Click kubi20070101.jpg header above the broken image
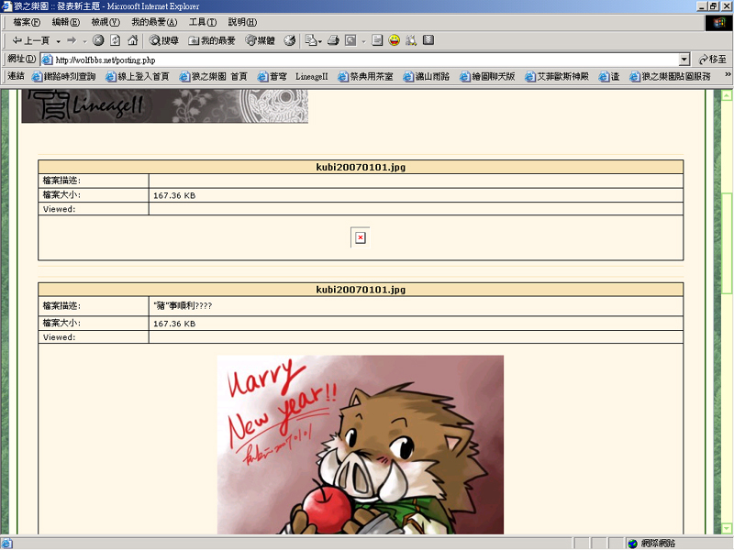The width and height of the screenshot is (734, 550). pos(361,167)
